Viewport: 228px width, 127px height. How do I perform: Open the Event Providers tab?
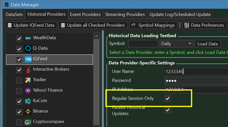85,14
